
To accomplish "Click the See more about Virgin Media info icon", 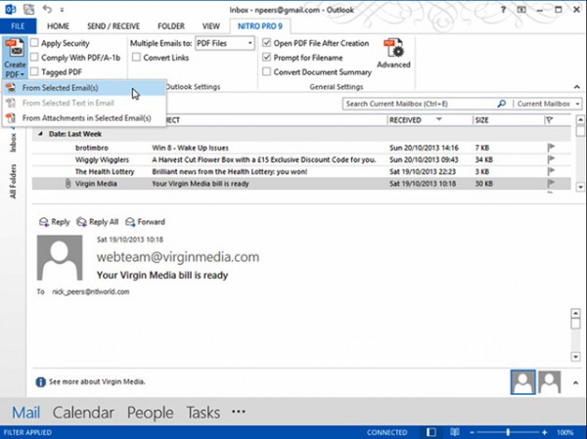I will coord(41,382).
